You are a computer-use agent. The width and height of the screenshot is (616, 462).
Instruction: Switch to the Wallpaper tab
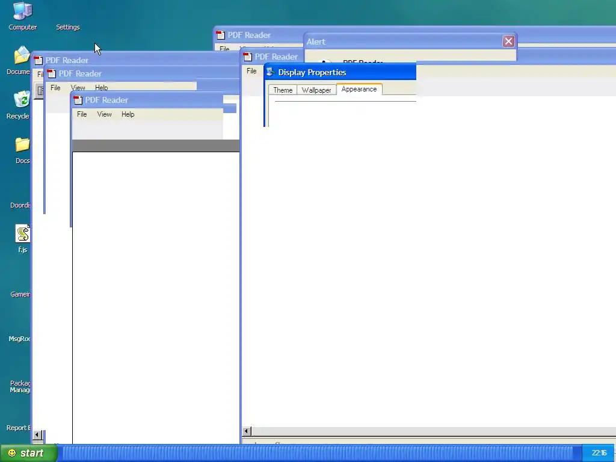click(316, 90)
